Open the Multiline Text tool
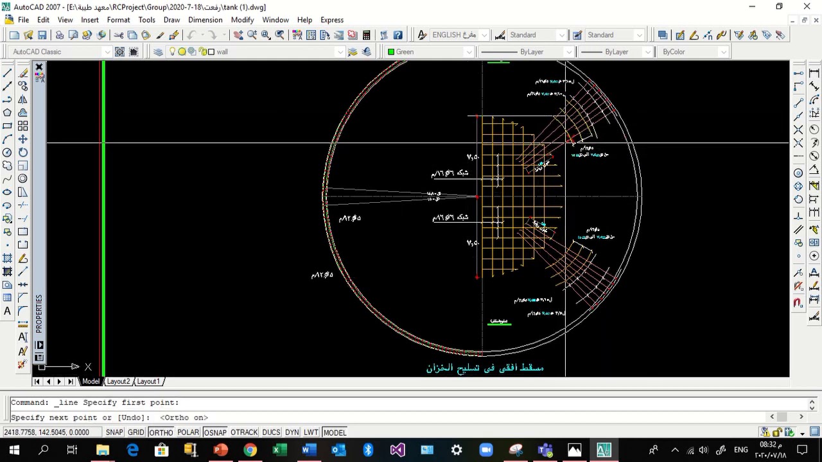The height and width of the screenshot is (462, 822). point(7,311)
